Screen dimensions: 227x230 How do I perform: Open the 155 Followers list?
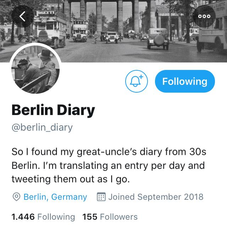110,217
